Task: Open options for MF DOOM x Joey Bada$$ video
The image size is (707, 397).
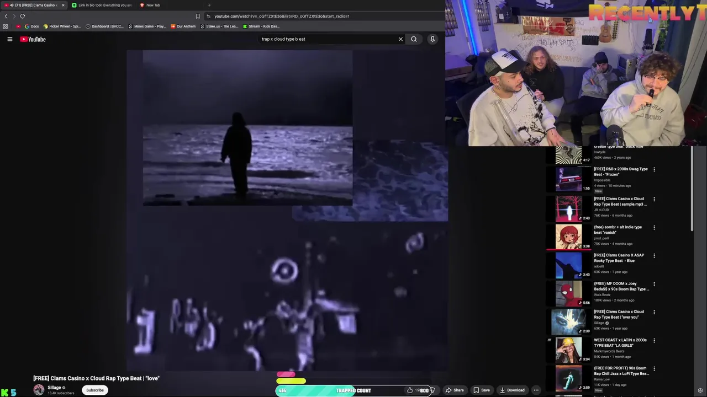Action: pyautogui.click(x=654, y=284)
